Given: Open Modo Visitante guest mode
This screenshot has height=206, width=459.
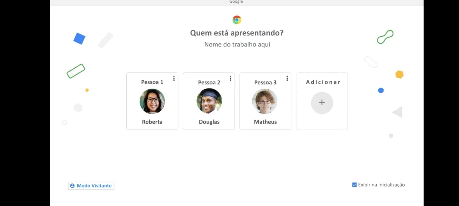Looking at the screenshot, I should click(91, 186).
